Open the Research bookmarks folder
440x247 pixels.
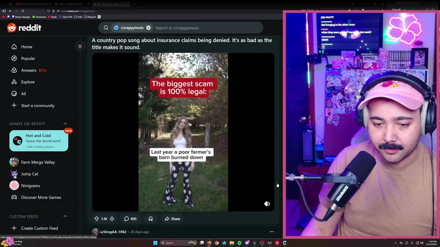pyautogui.click(x=90, y=17)
